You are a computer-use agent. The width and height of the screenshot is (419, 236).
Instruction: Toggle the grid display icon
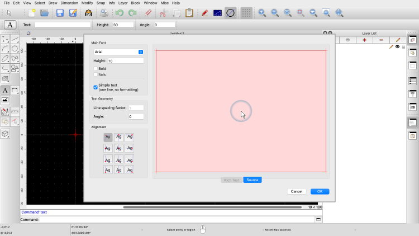(x=246, y=12)
